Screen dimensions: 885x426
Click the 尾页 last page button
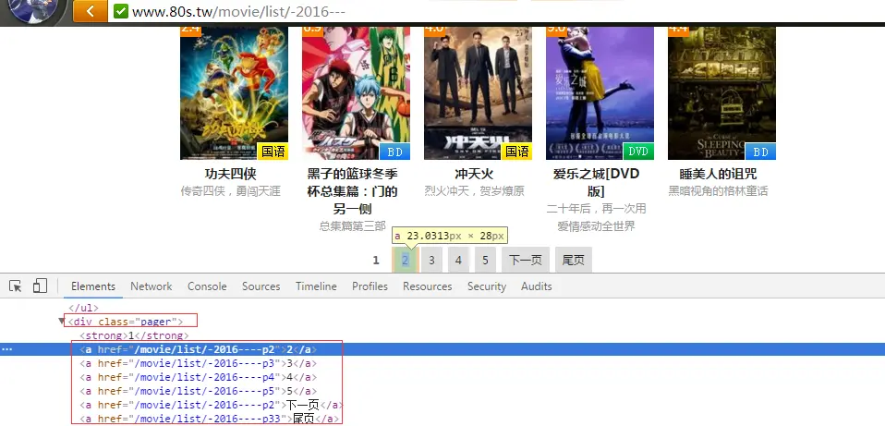click(574, 260)
